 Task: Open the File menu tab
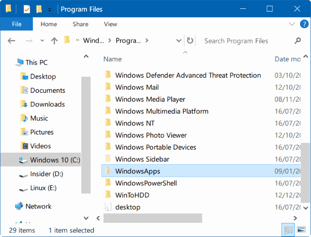[17, 24]
